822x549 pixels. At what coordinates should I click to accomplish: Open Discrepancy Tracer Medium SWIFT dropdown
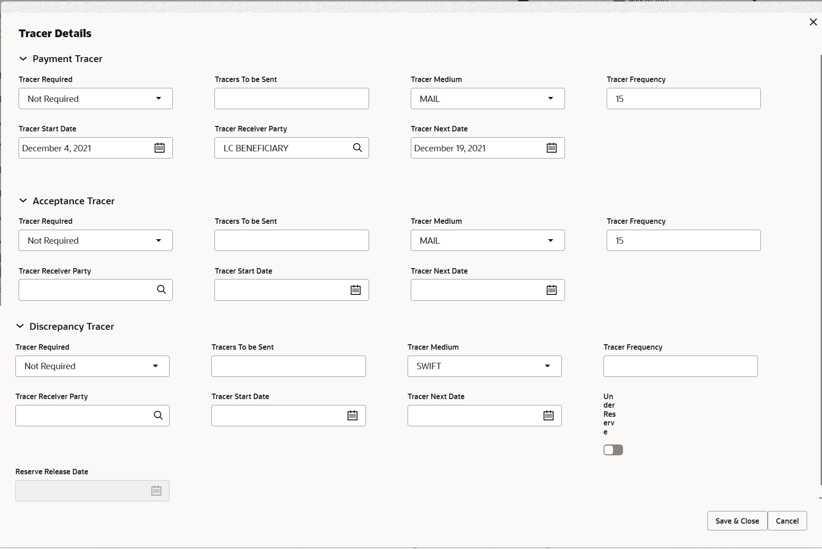point(484,366)
